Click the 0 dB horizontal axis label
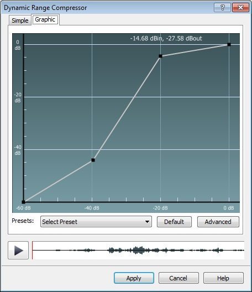Image resolution: width=252 pixels, height=292 pixels. 229,208
